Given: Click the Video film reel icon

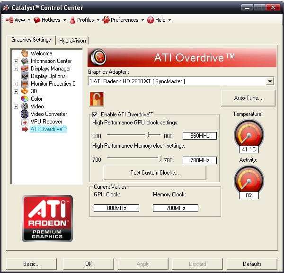Looking at the screenshot, I should point(25,106).
